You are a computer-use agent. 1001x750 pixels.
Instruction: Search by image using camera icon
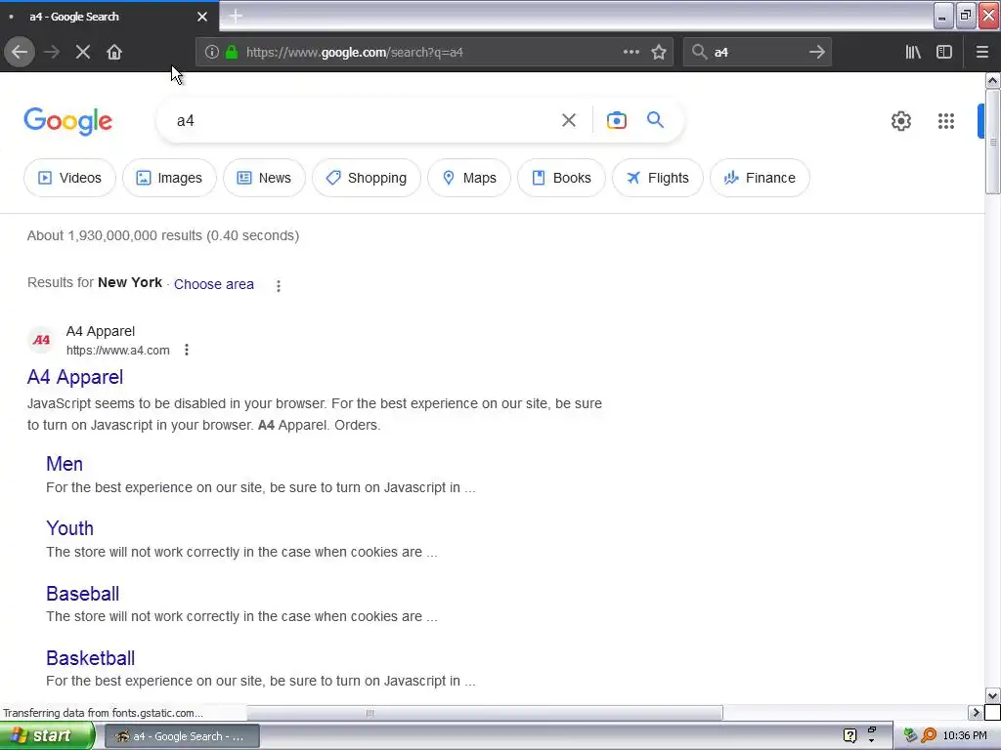point(617,120)
